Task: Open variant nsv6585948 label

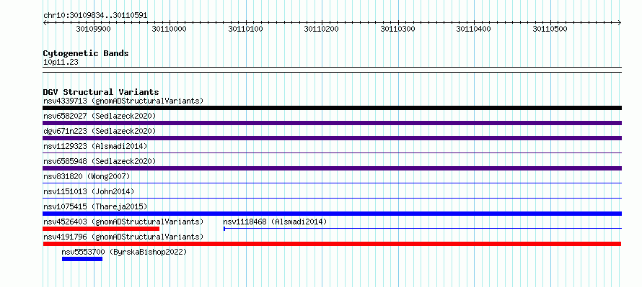Action: (x=100, y=161)
